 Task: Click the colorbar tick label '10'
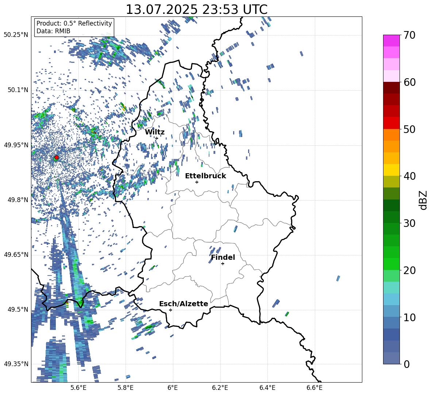[x=409, y=317]
